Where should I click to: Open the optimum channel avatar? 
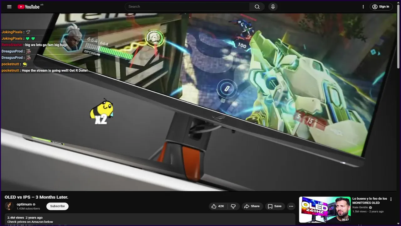pyautogui.click(x=9, y=206)
